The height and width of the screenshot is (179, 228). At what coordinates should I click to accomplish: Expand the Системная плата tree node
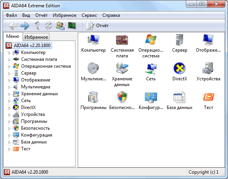pyautogui.click(x=9, y=60)
